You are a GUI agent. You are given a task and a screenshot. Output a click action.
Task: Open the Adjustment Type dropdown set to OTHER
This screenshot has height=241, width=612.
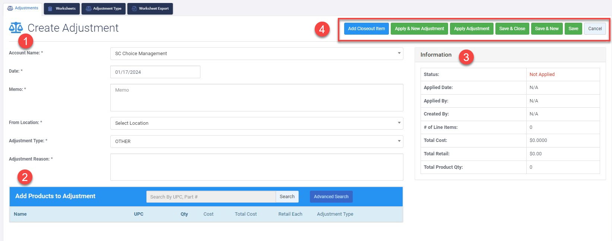[x=256, y=142]
